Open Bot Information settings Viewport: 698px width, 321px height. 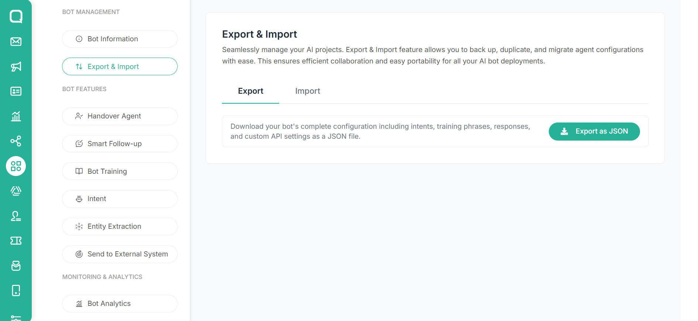pos(120,39)
